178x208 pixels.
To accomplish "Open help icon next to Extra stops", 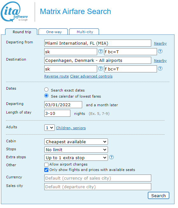I will 111,157.
